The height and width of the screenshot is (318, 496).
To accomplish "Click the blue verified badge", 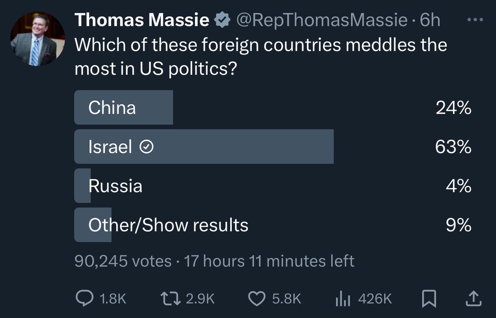I will click(222, 20).
